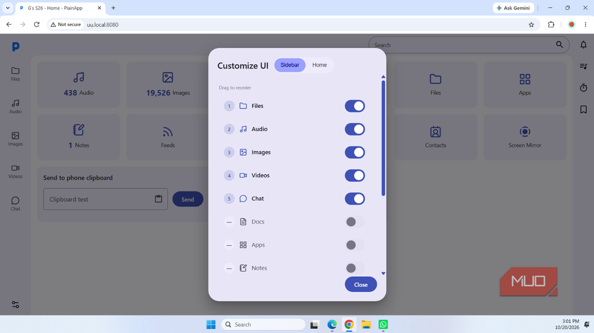Click the clipboard paste icon
This screenshot has width=594, height=333.
(x=159, y=199)
